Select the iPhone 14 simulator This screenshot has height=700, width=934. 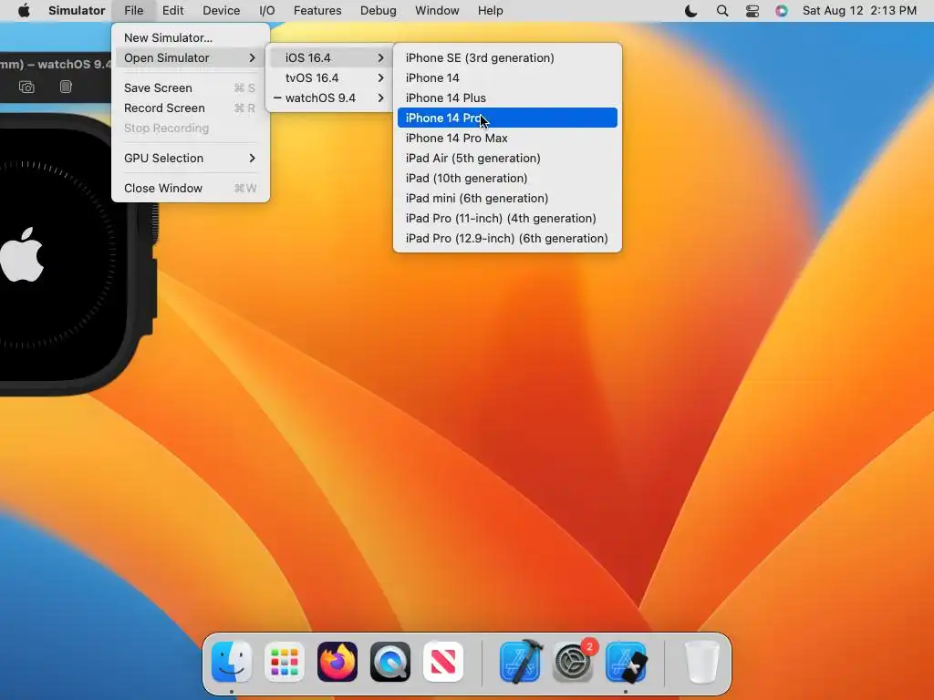pos(507,78)
